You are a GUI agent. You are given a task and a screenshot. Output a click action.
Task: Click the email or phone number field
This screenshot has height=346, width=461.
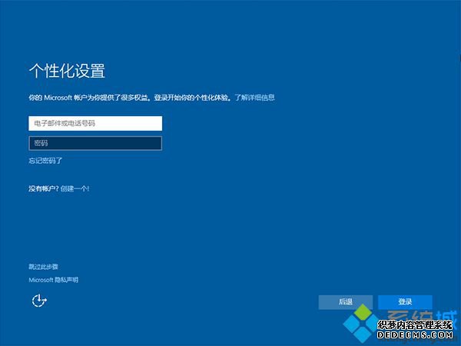point(95,123)
